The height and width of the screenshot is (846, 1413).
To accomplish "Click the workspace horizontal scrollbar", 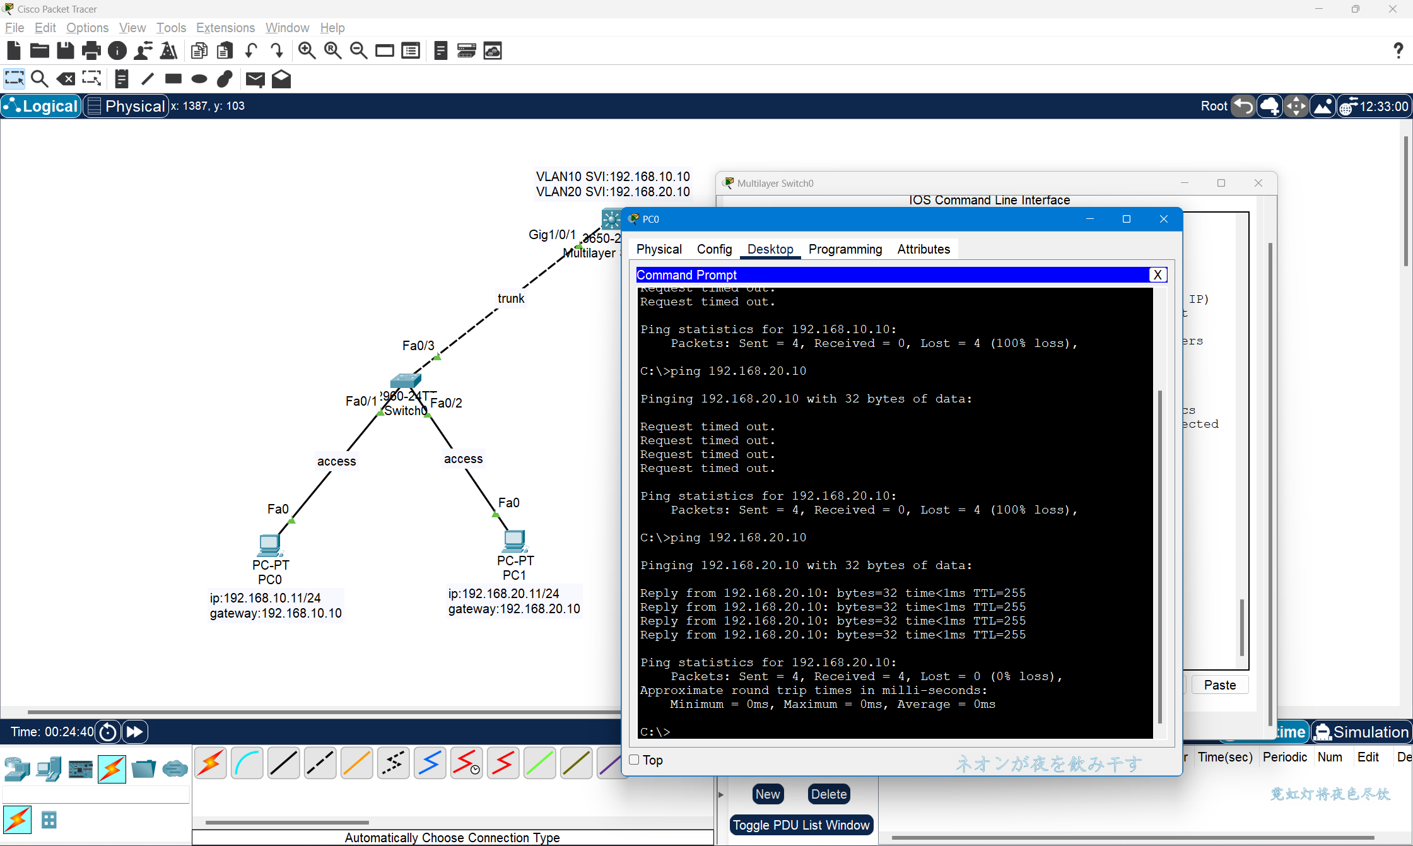I will click(324, 712).
